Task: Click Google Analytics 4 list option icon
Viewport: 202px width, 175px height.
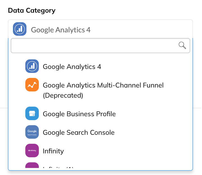Action: [x=32, y=66]
